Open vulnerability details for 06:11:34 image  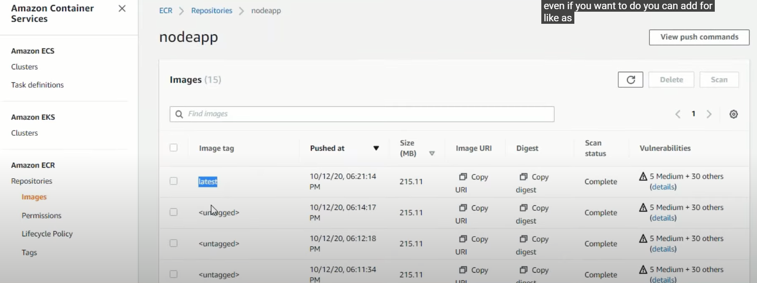tap(663, 279)
